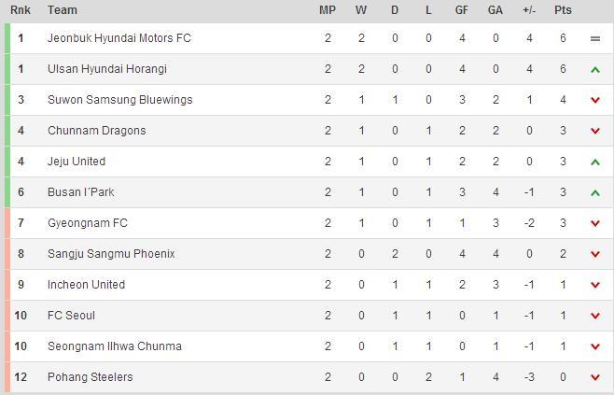Open the Jeonbuk Hyundai Motors FC team link
The width and height of the screenshot is (614, 395).
(119, 38)
